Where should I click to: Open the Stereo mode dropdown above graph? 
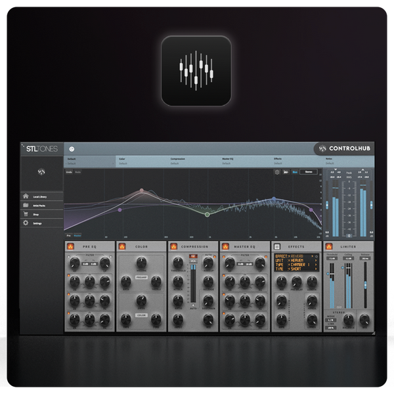[x=309, y=172]
